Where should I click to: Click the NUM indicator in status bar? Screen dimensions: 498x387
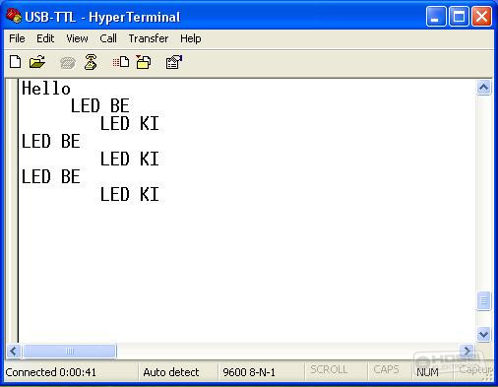click(x=427, y=372)
